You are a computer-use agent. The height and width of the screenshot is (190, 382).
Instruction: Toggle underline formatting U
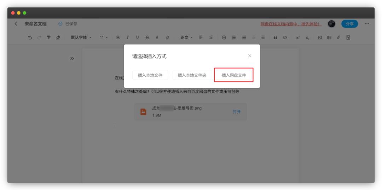(137, 38)
